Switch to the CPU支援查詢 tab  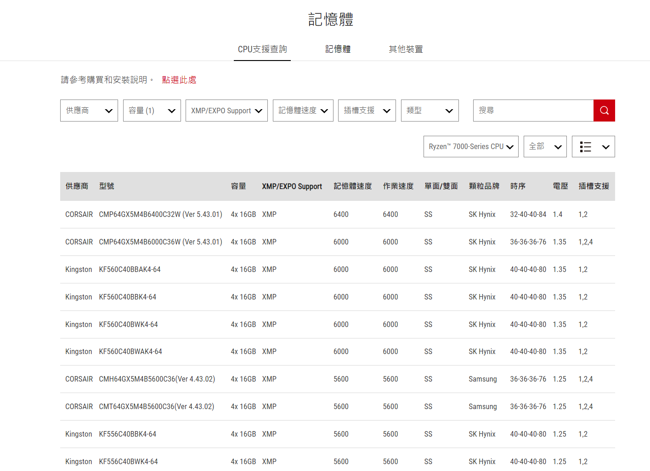point(262,49)
